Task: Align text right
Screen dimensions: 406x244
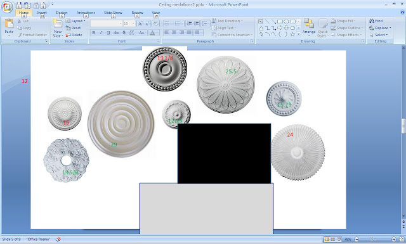Action: click(182, 32)
